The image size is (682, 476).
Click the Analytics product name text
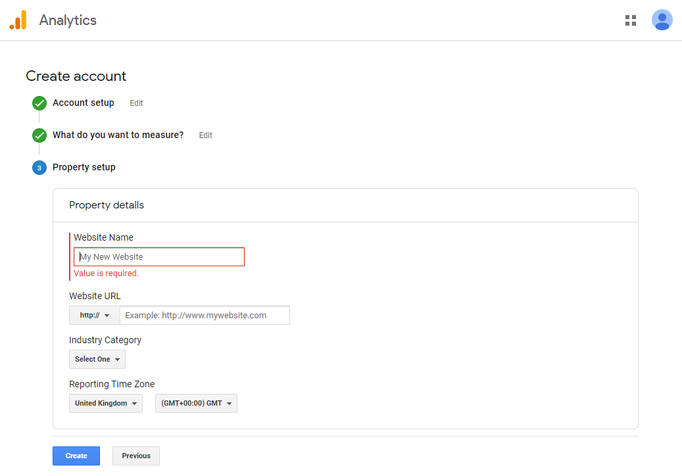(x=68, y=20)
